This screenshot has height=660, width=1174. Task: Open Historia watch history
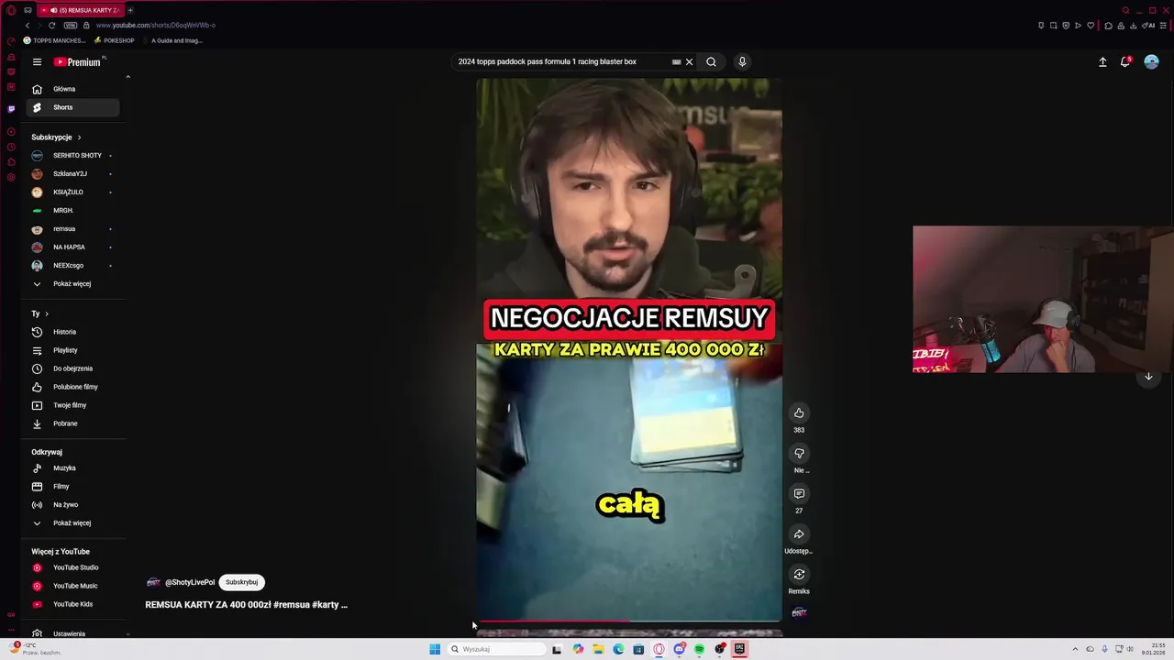[73, 332]
